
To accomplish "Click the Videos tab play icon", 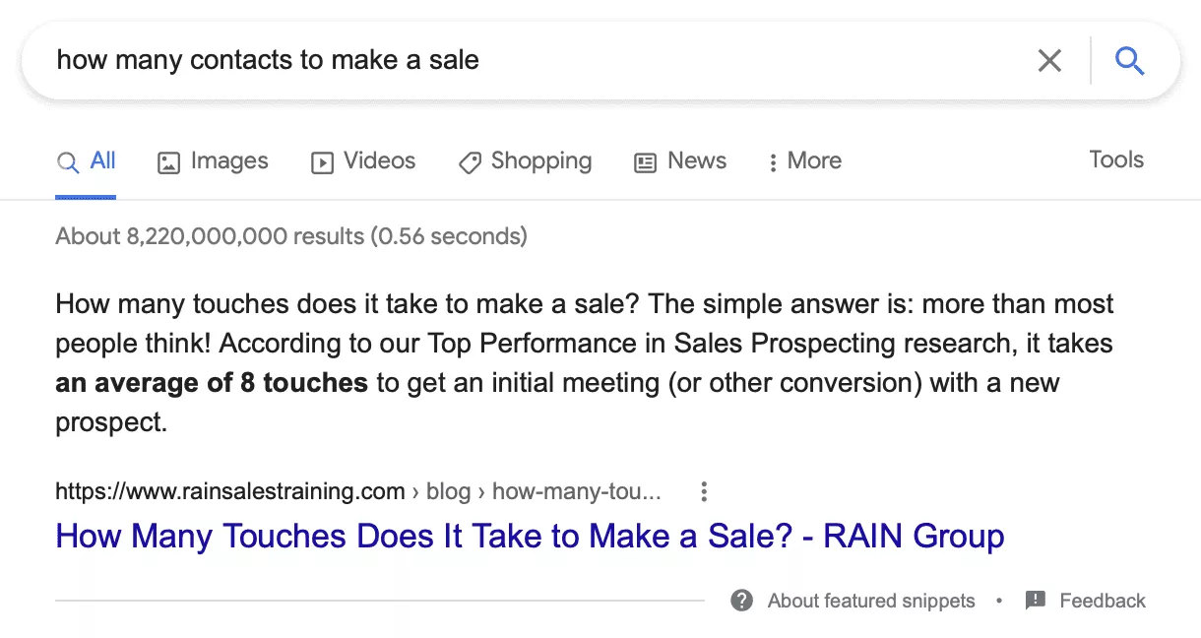I will click(x=322, y=162).
